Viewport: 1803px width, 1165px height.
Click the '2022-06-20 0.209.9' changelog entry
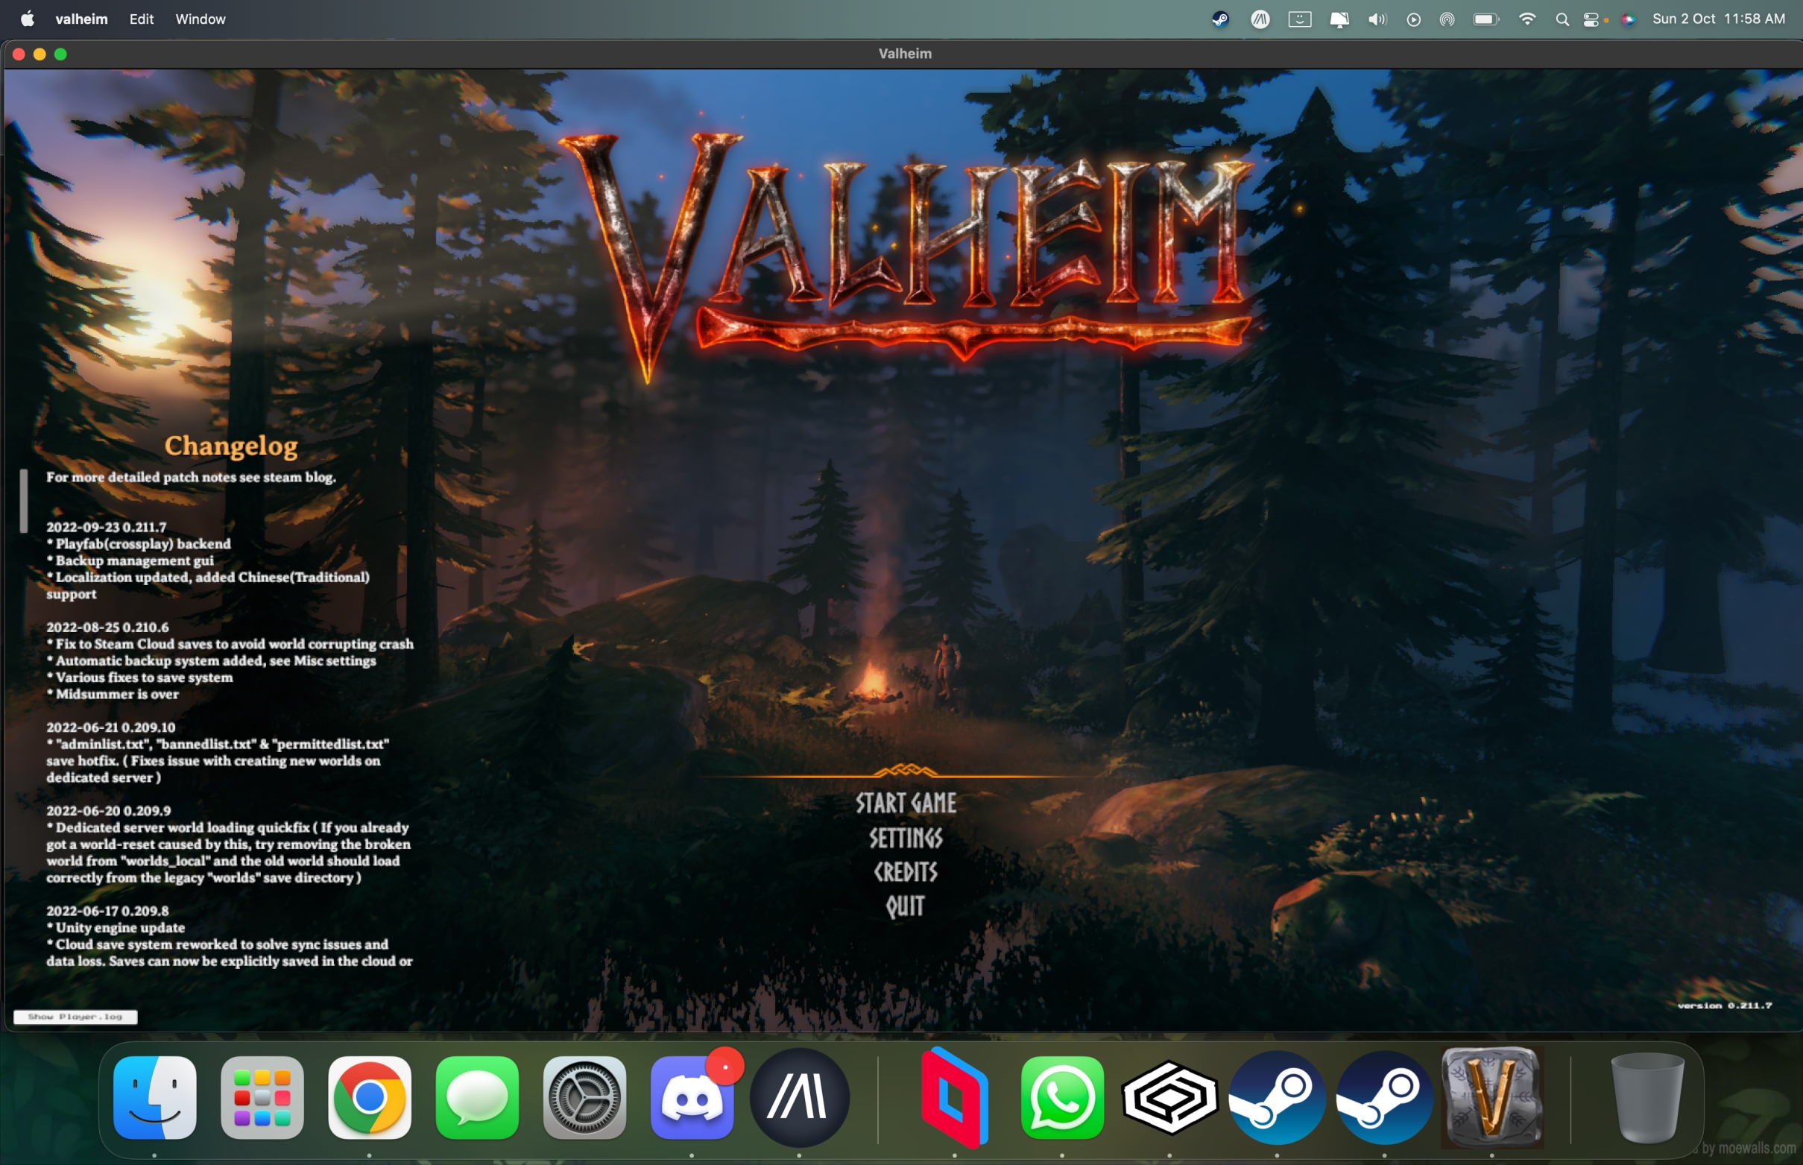point(108,810)
